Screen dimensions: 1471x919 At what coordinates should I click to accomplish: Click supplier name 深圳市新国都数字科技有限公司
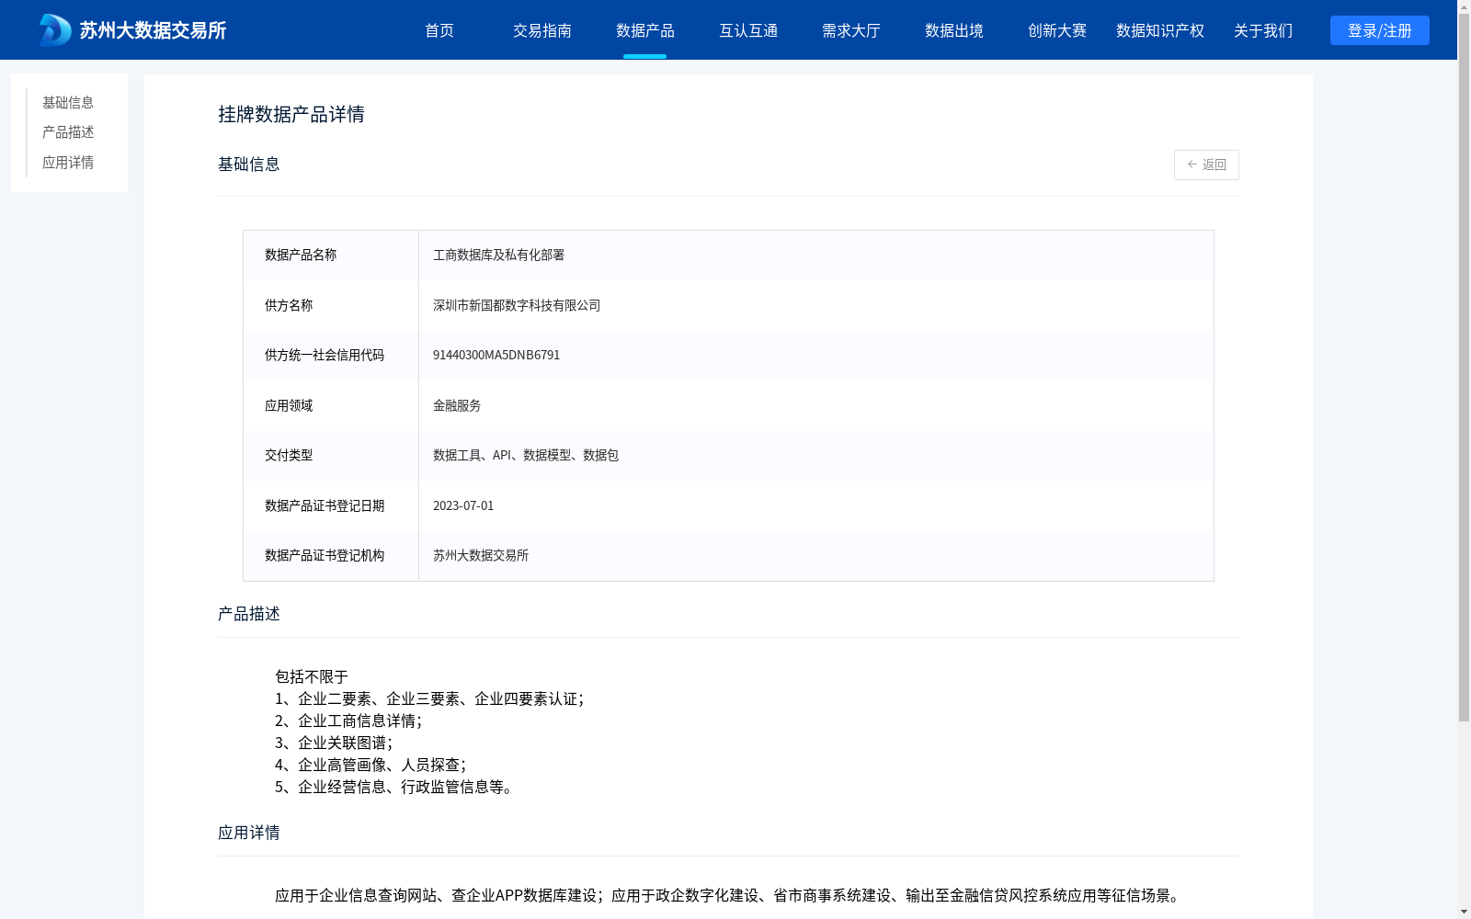pyautogui.click(x=517, y=305)
